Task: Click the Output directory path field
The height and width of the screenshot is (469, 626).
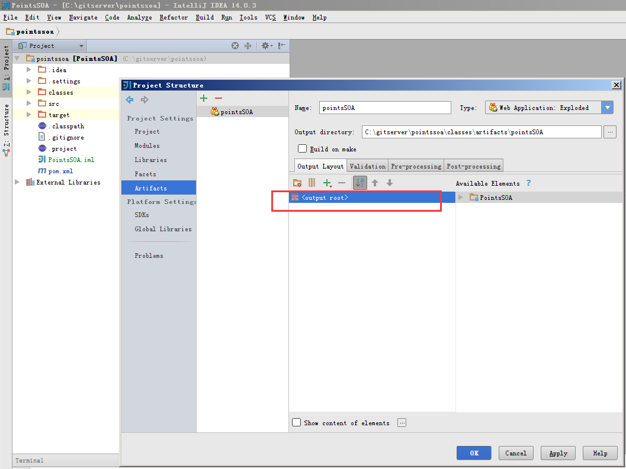Action: click(481, 132)
